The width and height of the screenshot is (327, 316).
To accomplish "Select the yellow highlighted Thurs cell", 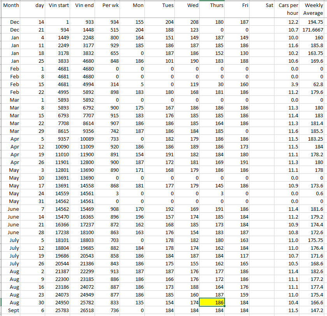I will tap(212, 302).
